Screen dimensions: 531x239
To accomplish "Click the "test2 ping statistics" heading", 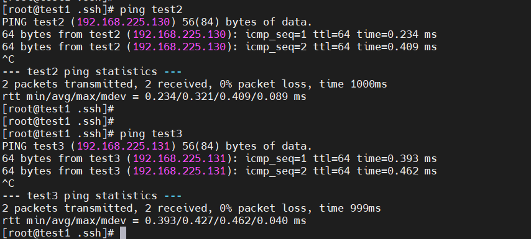I will click(x=92, y=72).
